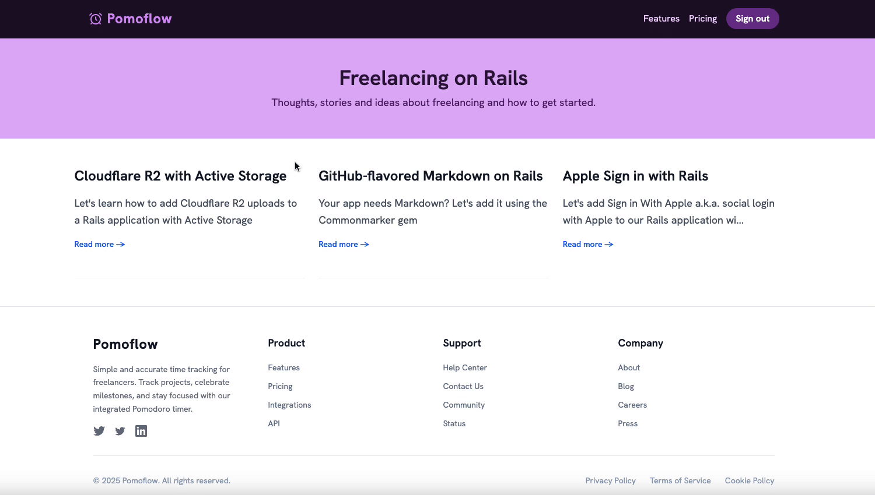Click the Status link under Support
This screenshot has width=875, height=495.
(454, 423)
